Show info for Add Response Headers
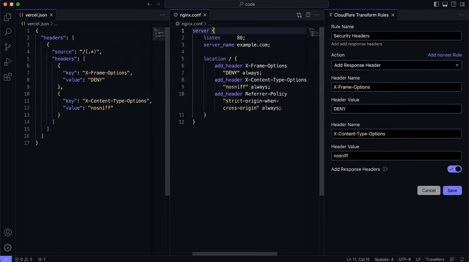The image size is (469, 262). click(x=385, y=169)
